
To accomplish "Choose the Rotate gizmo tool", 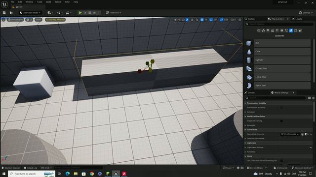I will point(183,20).
